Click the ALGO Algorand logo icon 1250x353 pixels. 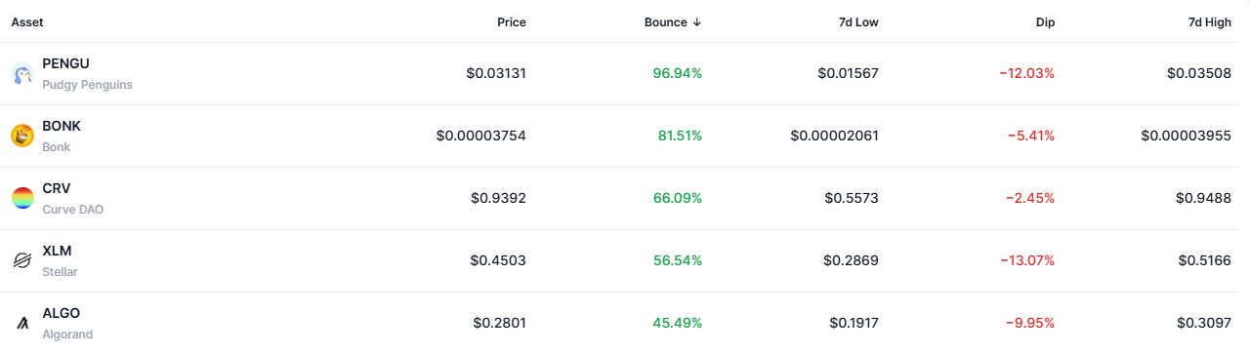coord(22,323)
